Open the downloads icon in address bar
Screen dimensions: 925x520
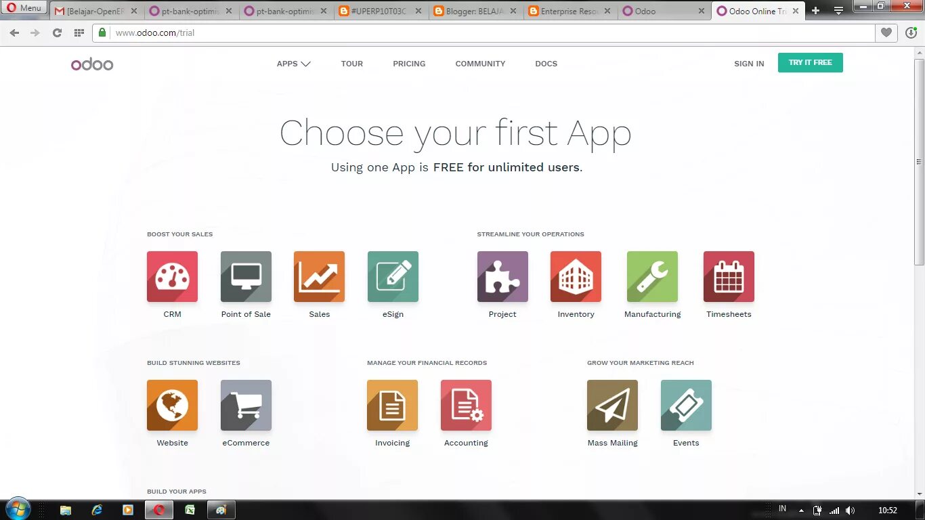[x=911, y=32]
